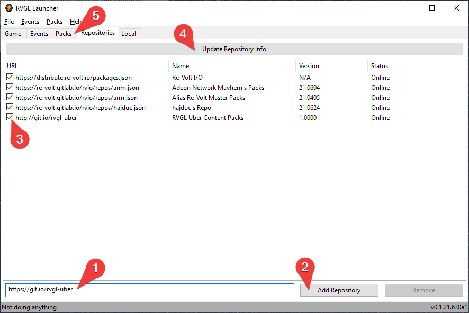Switch to the Packs tab

(x=64, y=34)
